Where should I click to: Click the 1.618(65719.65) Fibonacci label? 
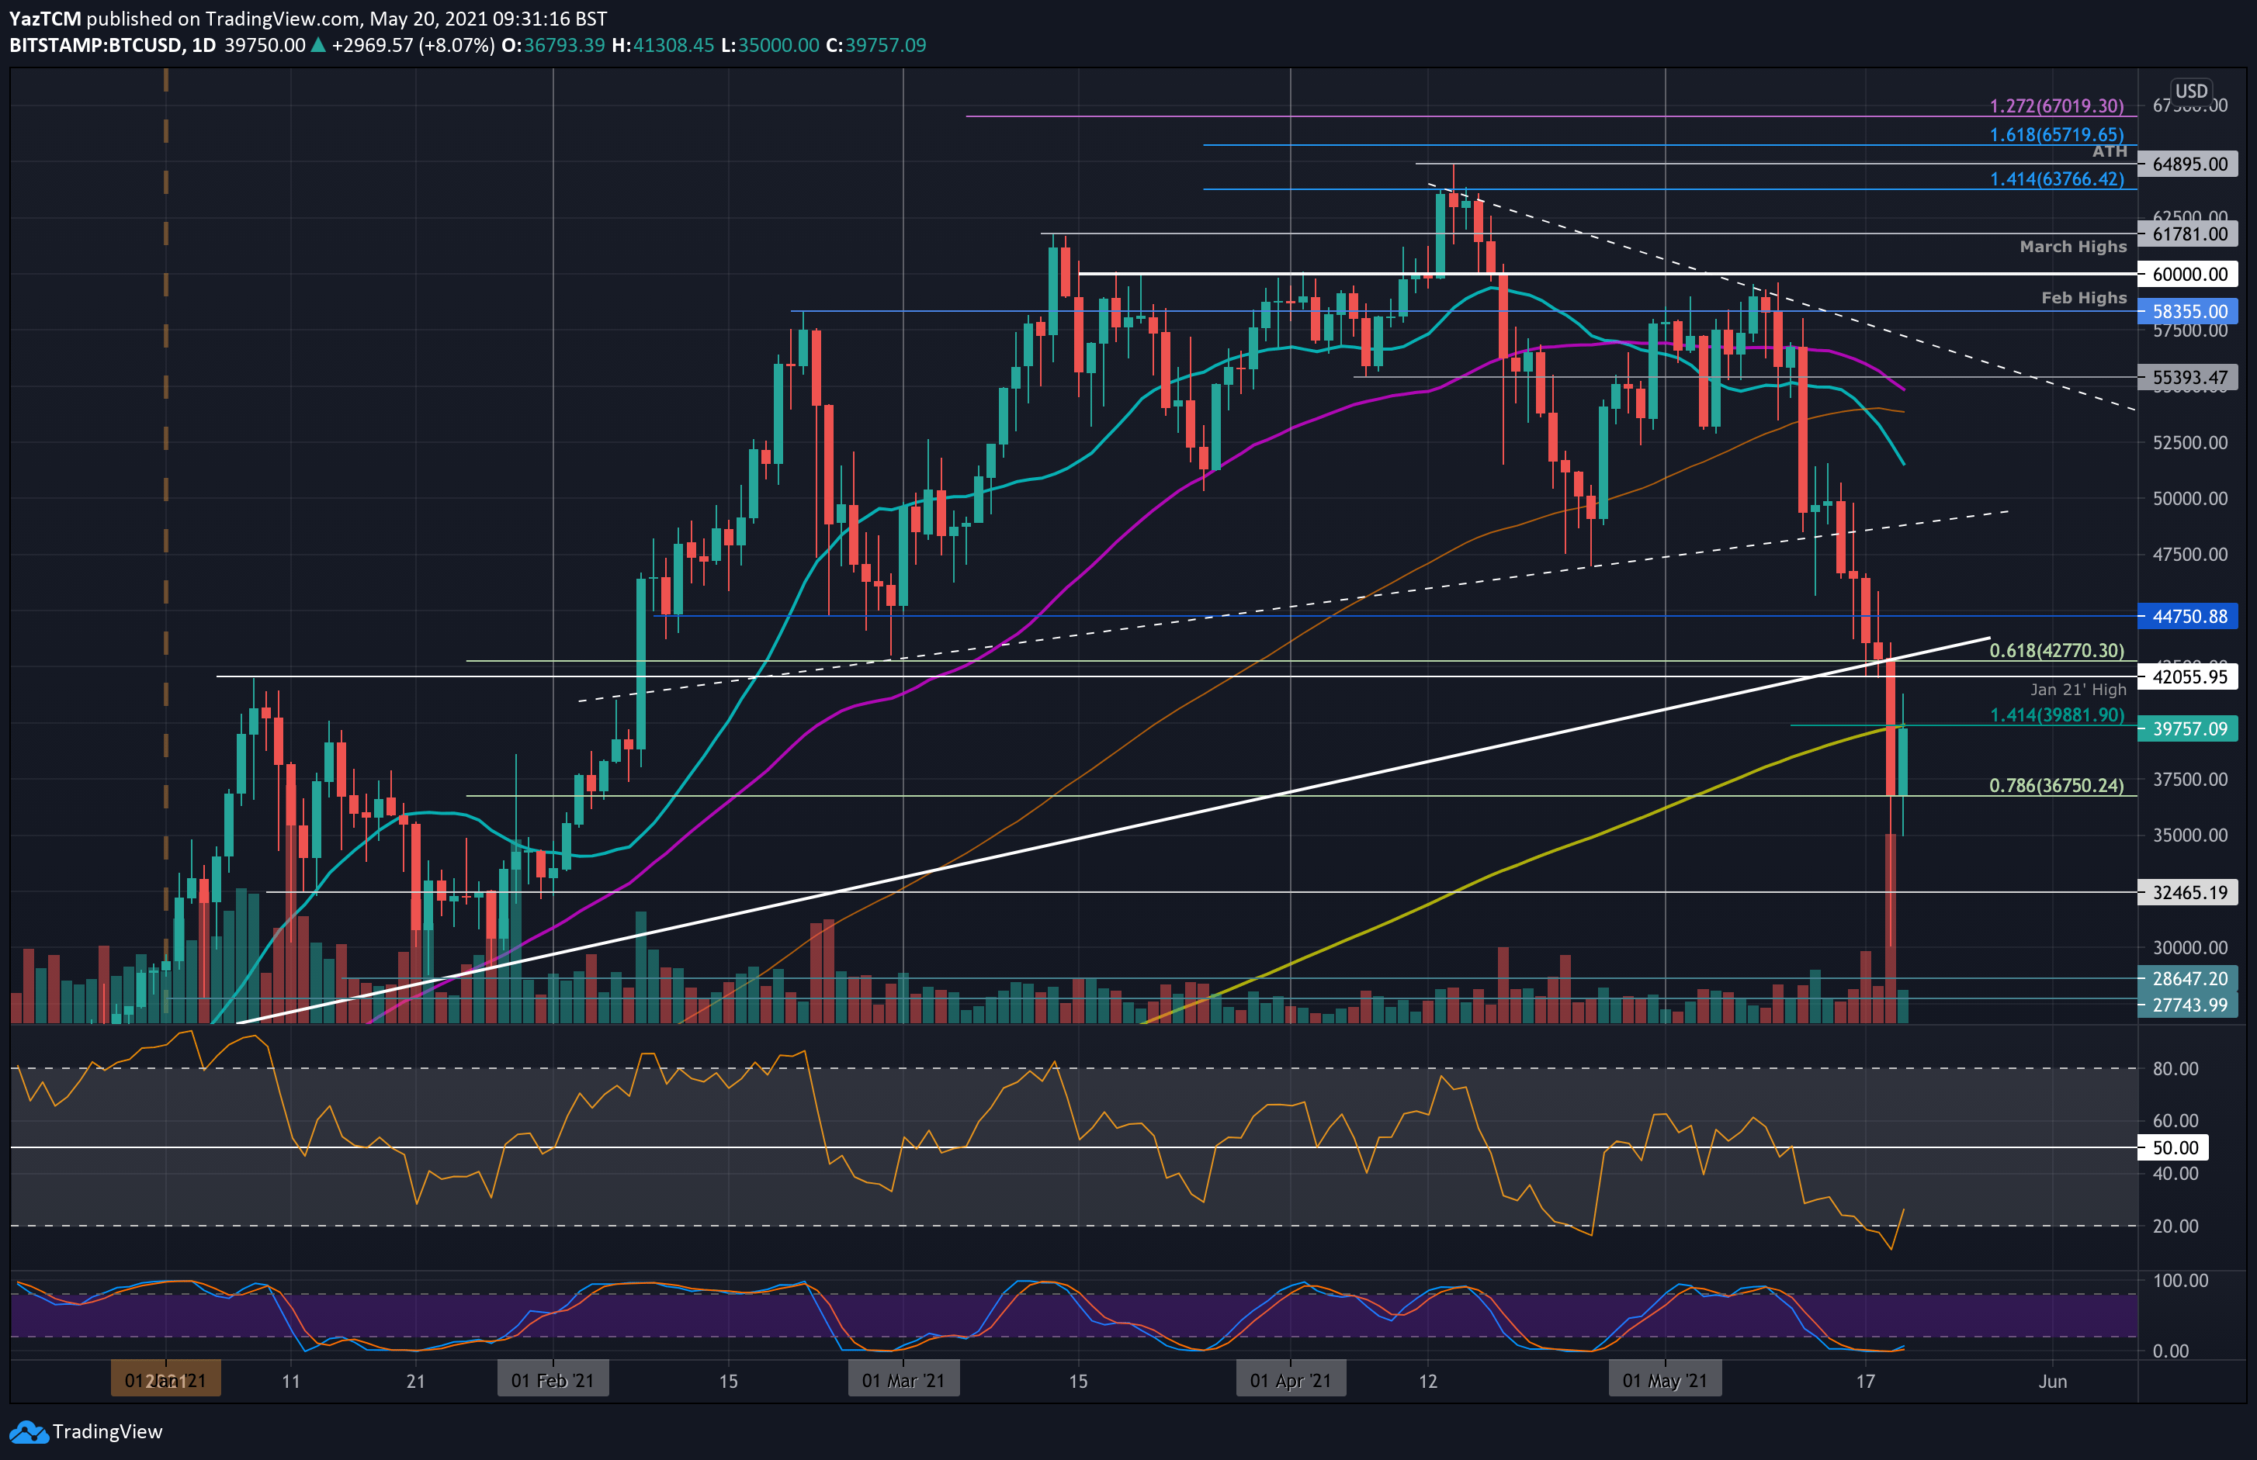[2056, 135]
